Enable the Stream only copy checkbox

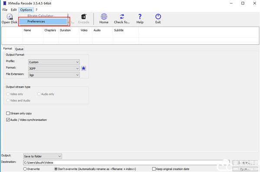[8, 113]
